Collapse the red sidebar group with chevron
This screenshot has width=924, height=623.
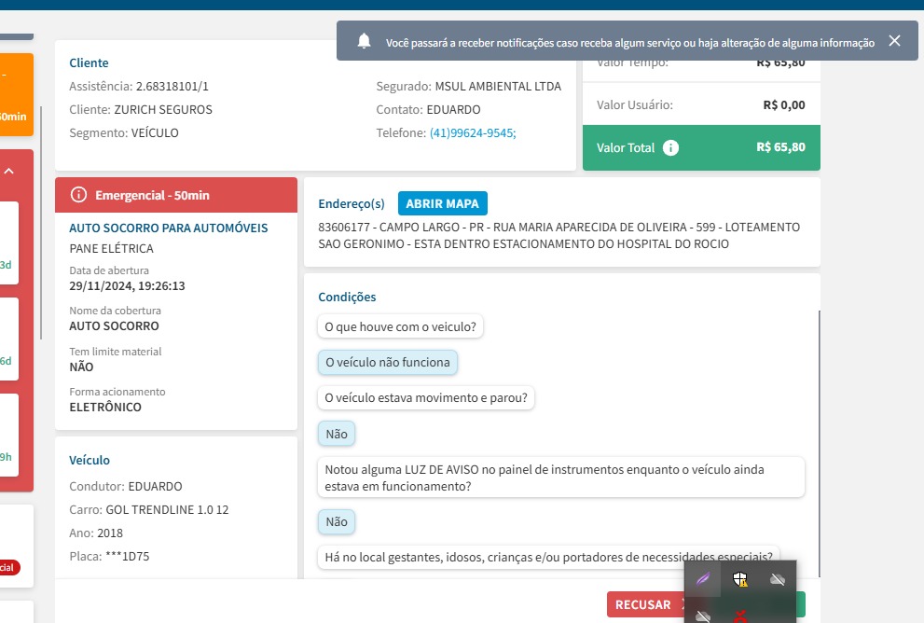point(8,171)
